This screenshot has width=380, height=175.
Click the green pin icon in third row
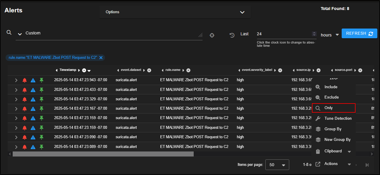(42, 99)
